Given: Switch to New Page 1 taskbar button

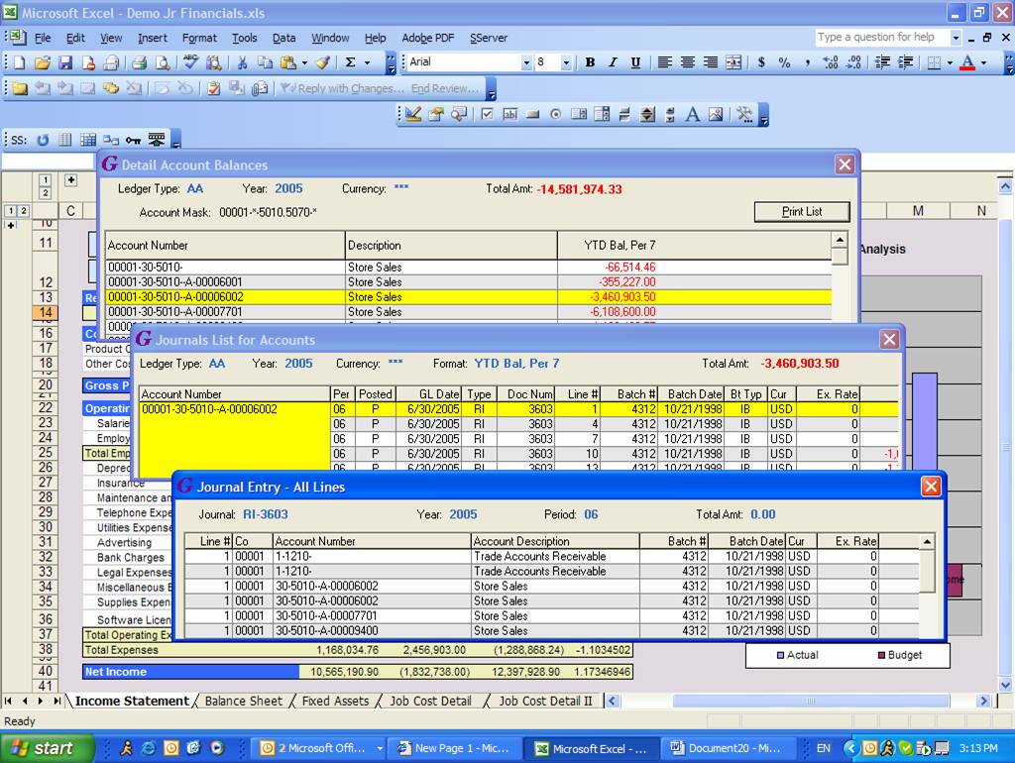Looking at the screenshot, I should click(454, 748).
